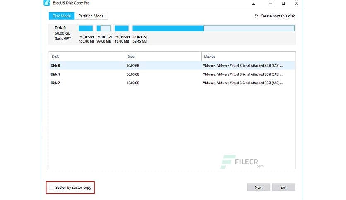
Task: Click the Next button
Action: [x=259, y=188]
